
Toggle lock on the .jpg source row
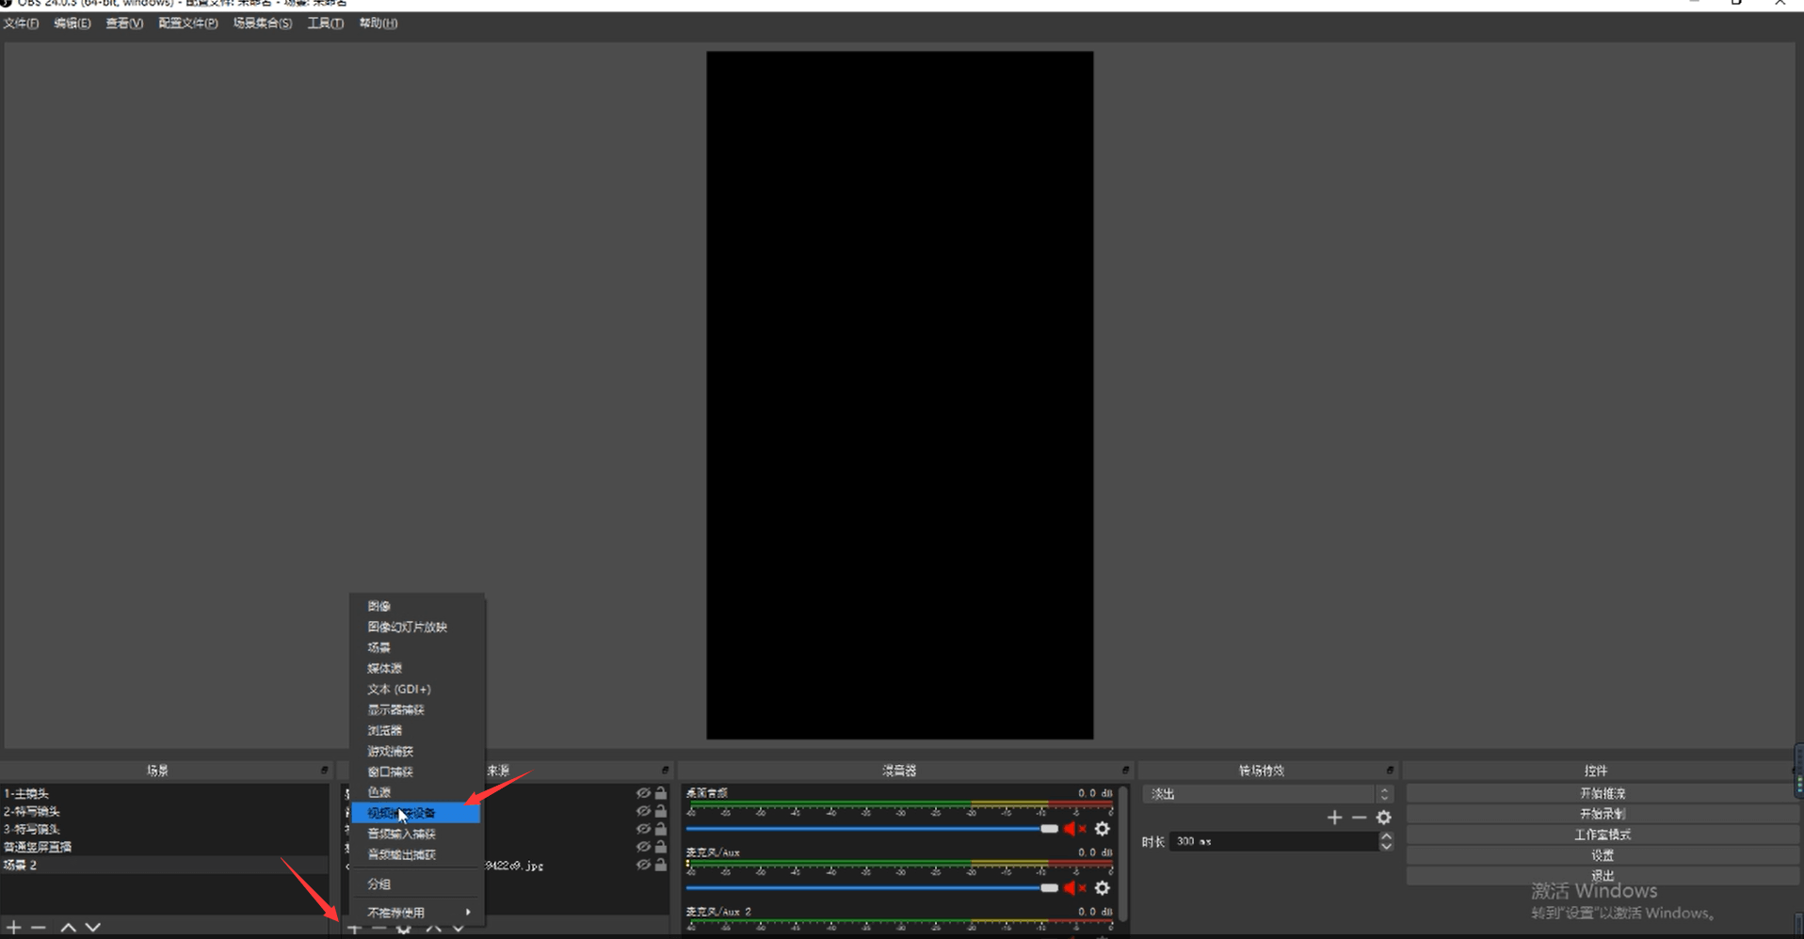(x=661, y=865)
